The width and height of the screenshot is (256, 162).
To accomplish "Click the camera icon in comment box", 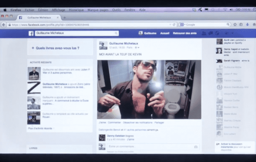I will (196, 147).
